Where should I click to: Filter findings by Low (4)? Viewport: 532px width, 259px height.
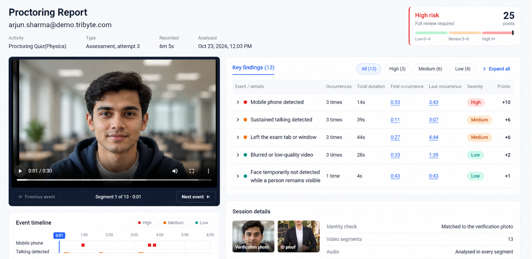pyautogui.click(x=463, y=69)
